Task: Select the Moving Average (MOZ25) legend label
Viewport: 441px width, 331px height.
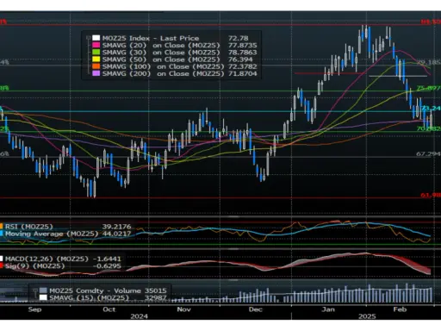Action: click(x=52, y=234)
